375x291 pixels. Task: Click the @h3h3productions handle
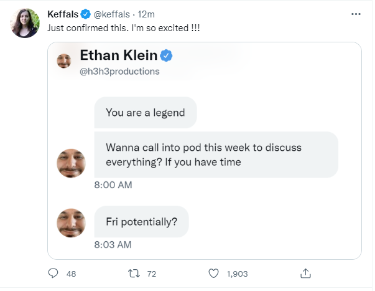tap(119, 72)
